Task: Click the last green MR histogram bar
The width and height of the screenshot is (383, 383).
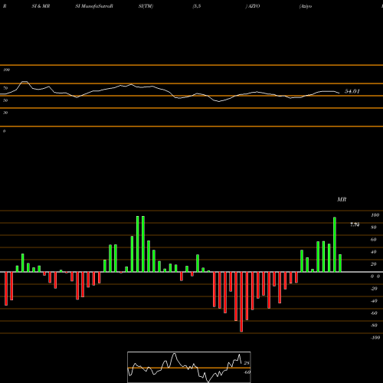Action: click(340, 264)
